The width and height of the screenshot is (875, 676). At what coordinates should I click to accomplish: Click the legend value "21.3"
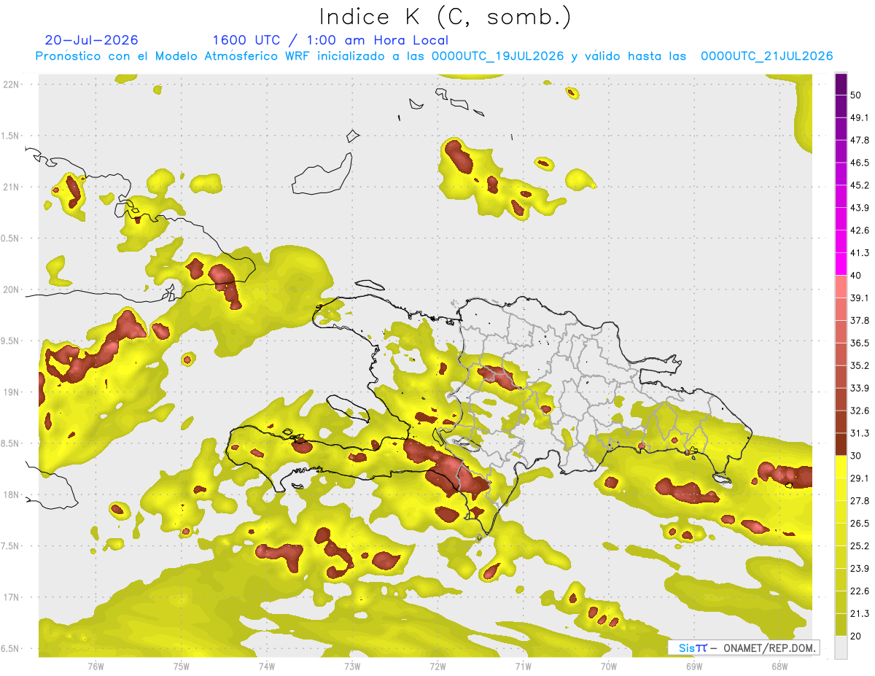(x=860, y=614)
